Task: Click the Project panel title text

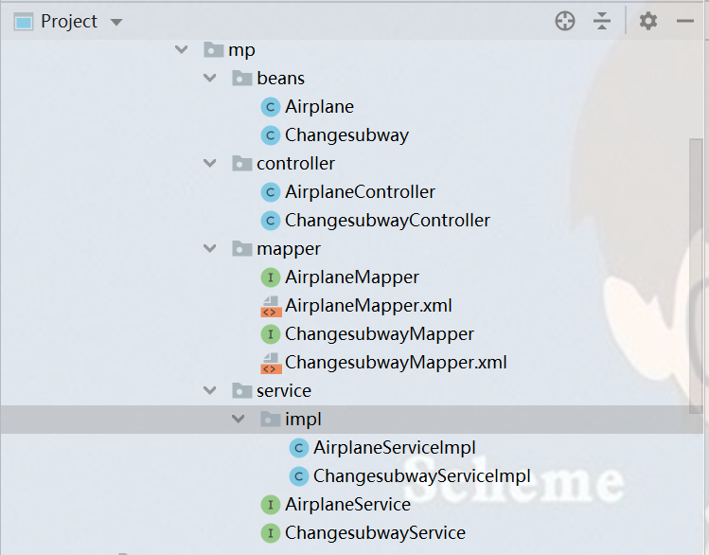Action: pyautogui.click(x=69, y=22)
